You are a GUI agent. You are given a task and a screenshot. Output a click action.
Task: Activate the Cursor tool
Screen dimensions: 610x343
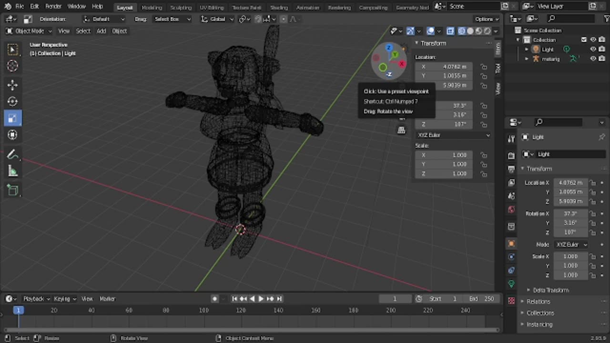point(13,66)
